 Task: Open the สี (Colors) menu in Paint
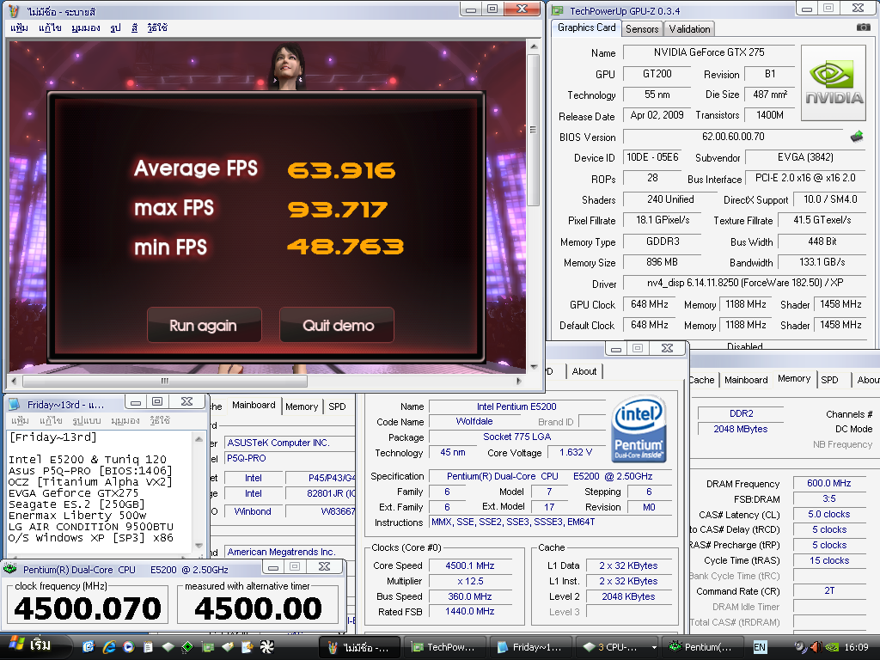(135, 27)
